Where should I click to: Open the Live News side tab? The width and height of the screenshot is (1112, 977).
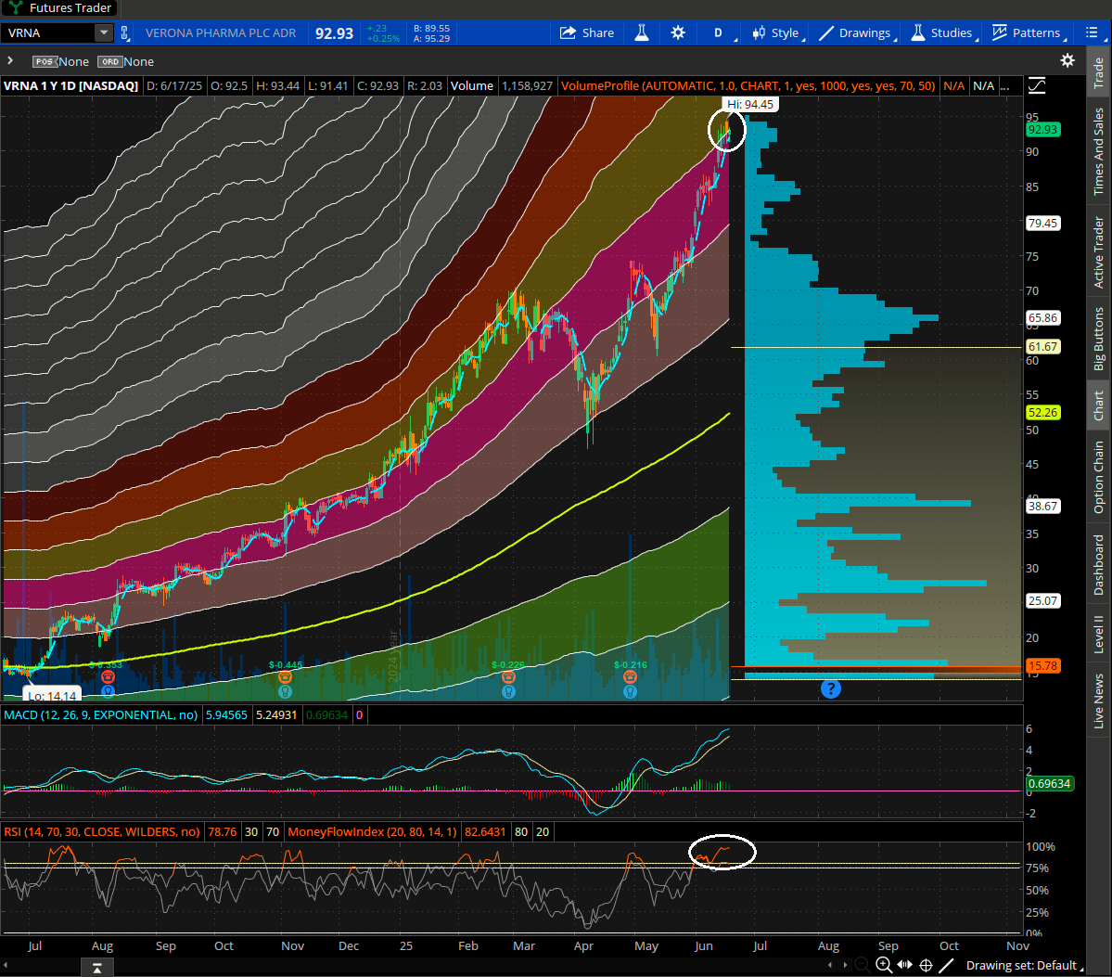click(1098, 701)
